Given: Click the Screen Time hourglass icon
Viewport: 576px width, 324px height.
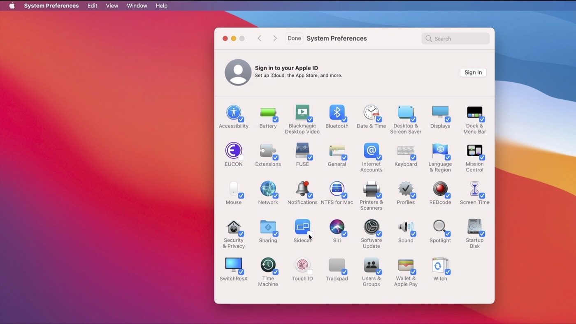Looking at the screenshot, I should click(x=474, y=189).
